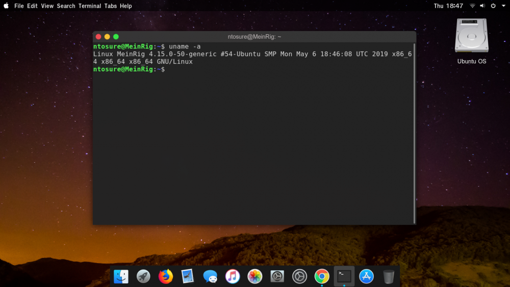Click the 'Ubuntu OS' desktop label
The image size is (510, 287).
(472, 62)
